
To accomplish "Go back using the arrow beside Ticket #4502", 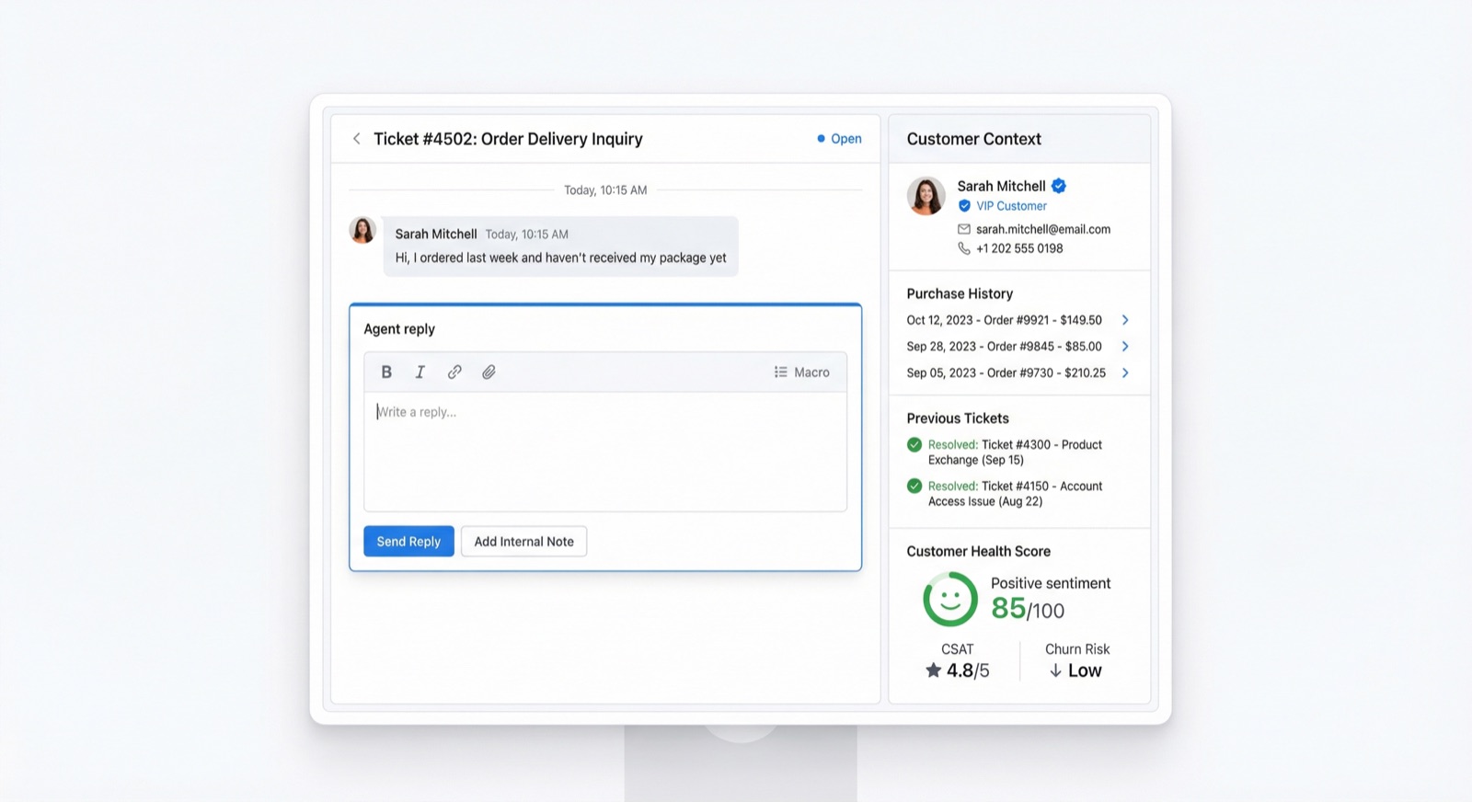I will point(356,139).
